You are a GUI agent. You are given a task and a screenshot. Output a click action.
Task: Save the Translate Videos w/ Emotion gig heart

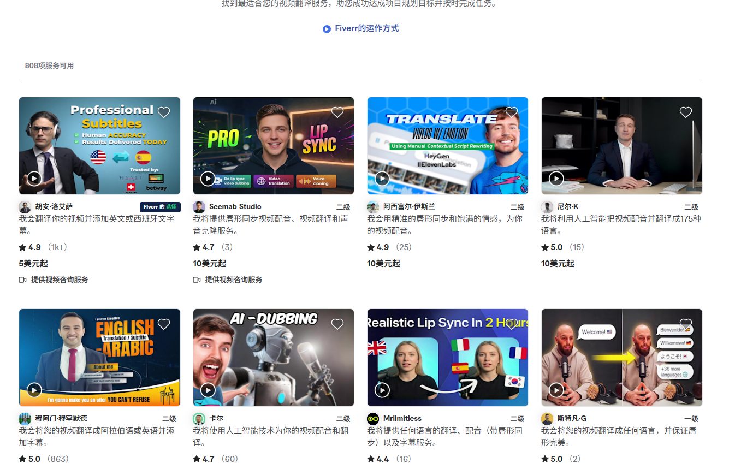512,112
